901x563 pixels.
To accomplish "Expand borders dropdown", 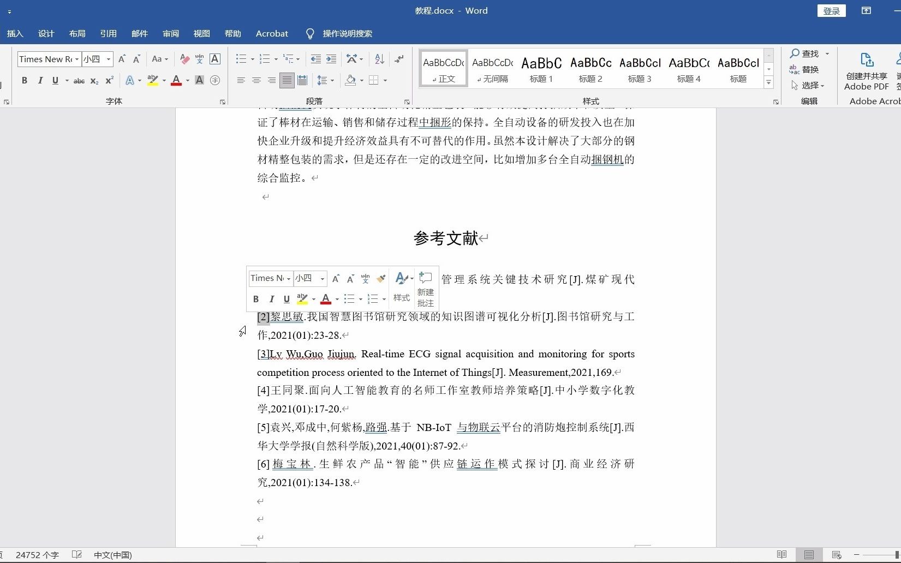I will (385, 80).
